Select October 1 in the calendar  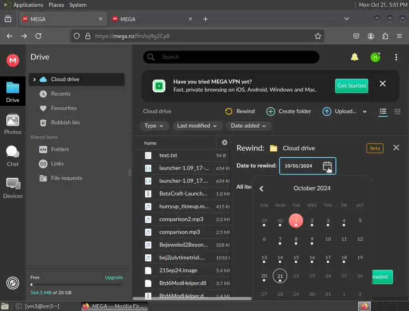point(296,221)
